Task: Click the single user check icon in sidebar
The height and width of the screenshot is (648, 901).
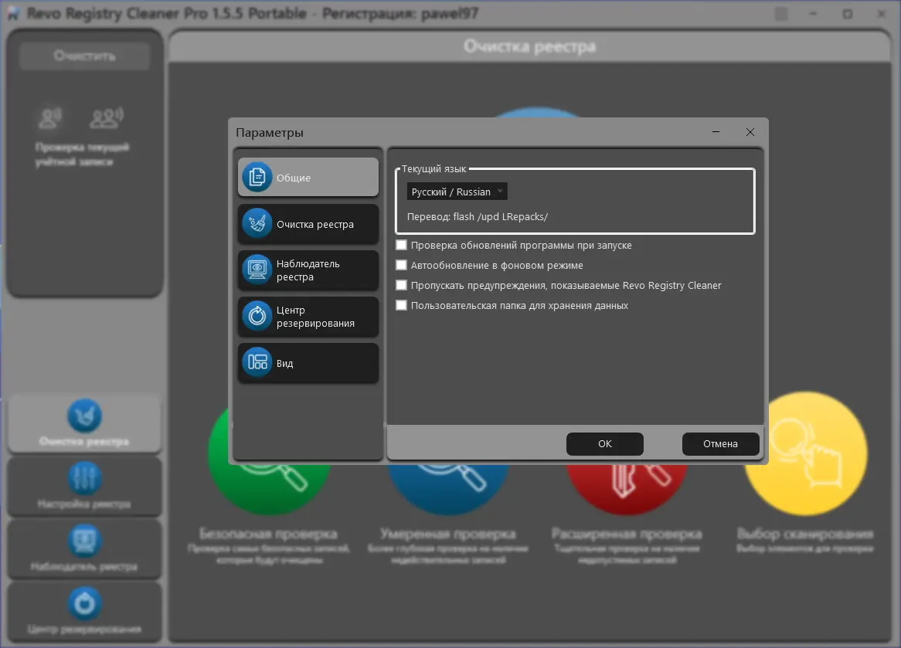Action: pos(50,117)
